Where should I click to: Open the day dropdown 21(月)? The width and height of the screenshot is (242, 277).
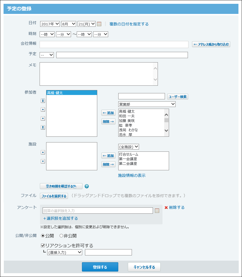coord(87,24)
